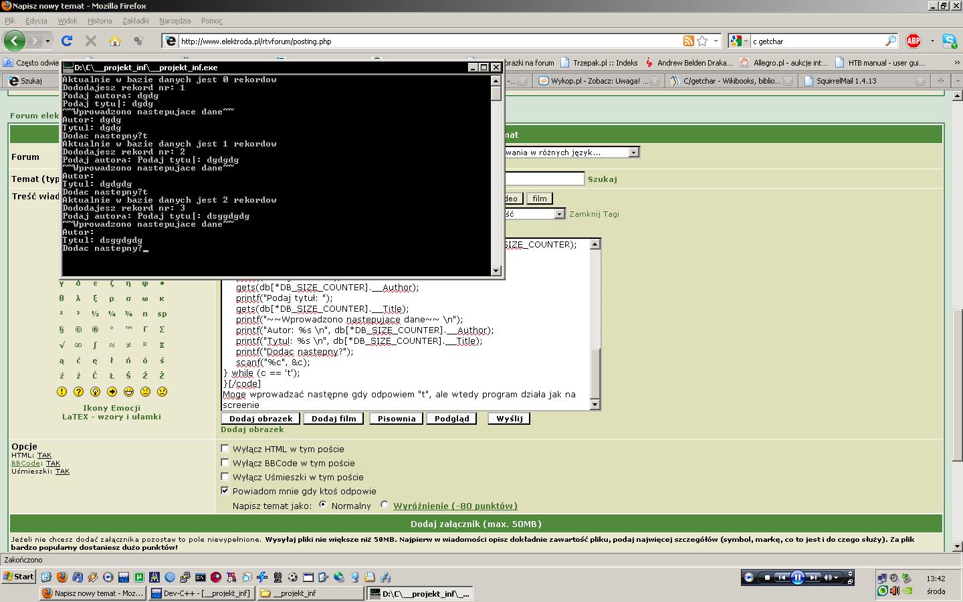Uncheck 'Powiadom mnie gdy ktoś odpowie'
Image resolution: width=963 pixels, height=602 pixels.
[225, 491]
